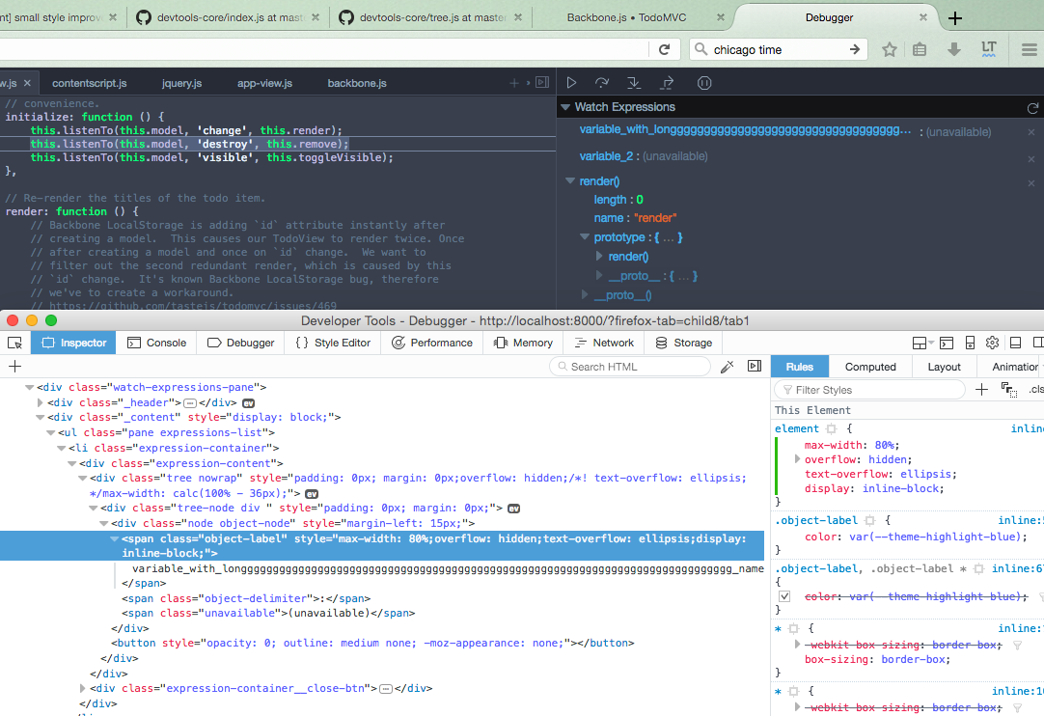Open the frame selection layout dropdown
The height and width of the screenshot is (716, 1044).
tap(922, 343)
